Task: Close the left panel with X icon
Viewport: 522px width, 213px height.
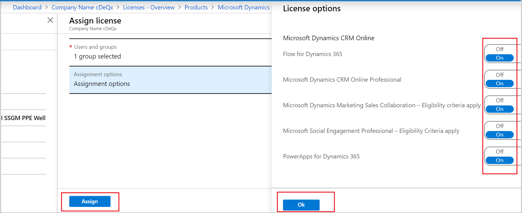Action: coord(50,20)
